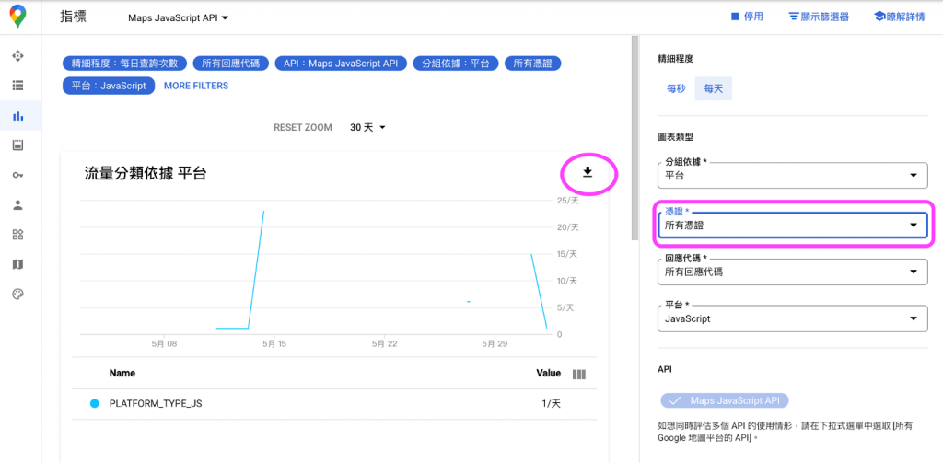The height and width of the screenshot is (463, 943).
Task: Click the 停用 disable button
Action: click(746, 17)
